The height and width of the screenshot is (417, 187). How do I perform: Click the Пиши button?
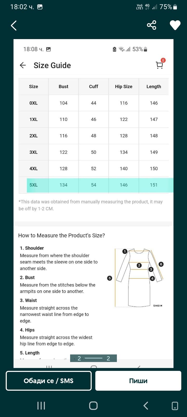click(138, 381)
